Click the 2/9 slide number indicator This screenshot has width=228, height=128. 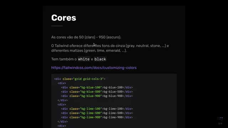[220, 123]
